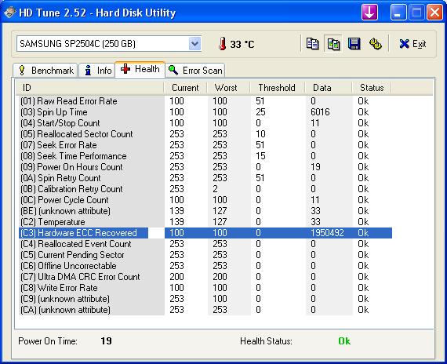The height and width of the screenshot is (364, 447).
Task: Switch to the Error Scan tab
Action: pos(195,70)
